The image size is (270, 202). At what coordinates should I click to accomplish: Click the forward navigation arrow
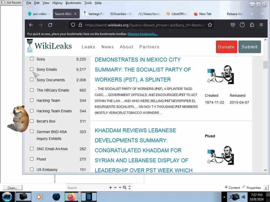point(40,25)
